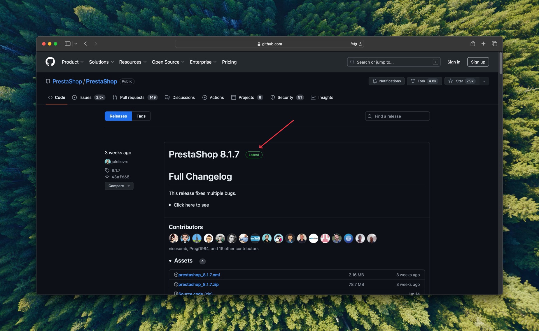Screen dimensions: 539x331
Task: Download prestashop_8.1.7.xml
Action: [199, 275]
